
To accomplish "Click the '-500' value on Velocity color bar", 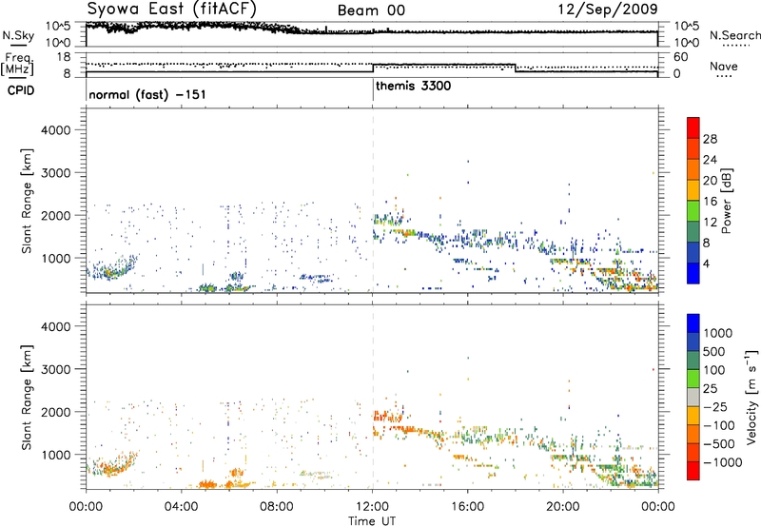I will click(719, 444).
